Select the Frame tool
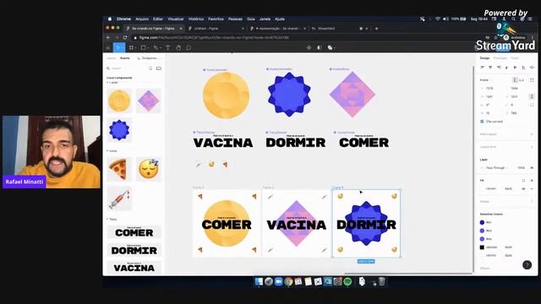Viewport: 541px width, 304px height. click(132, 47)
